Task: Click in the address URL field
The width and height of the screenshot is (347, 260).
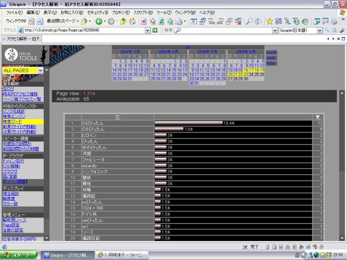Action: 84,30
